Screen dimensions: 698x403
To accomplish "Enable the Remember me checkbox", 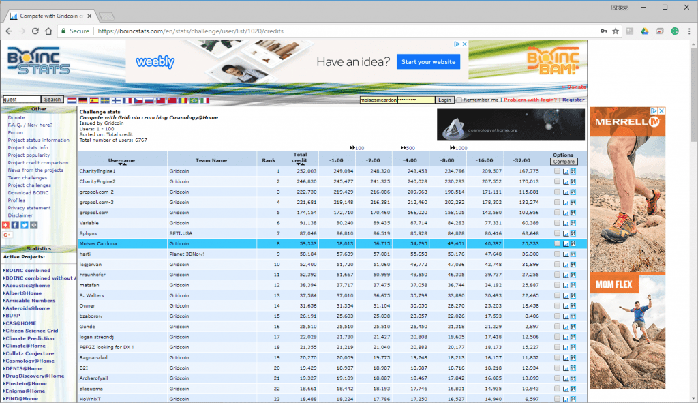I will pyautogui.click(x=459, y=100).
